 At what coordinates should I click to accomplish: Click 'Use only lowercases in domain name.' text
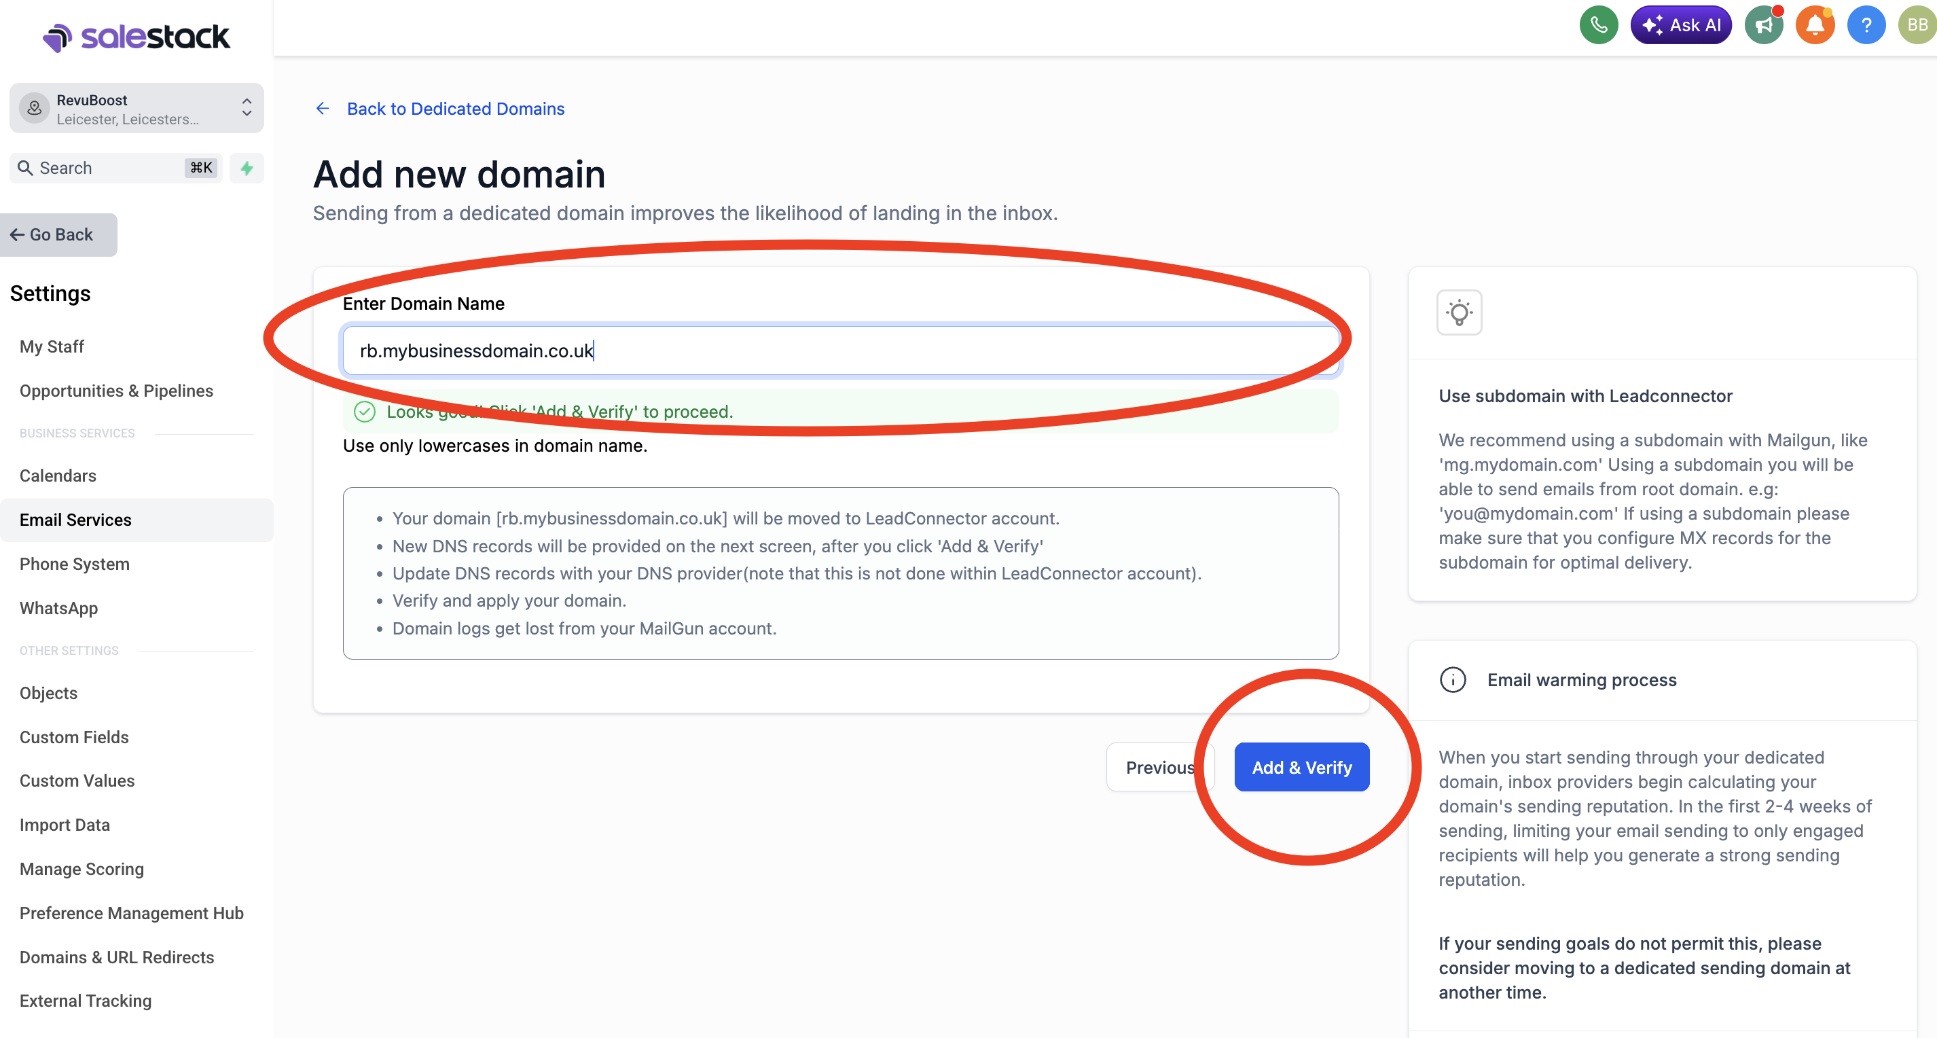pyautogui.click(x=494, y=445)
